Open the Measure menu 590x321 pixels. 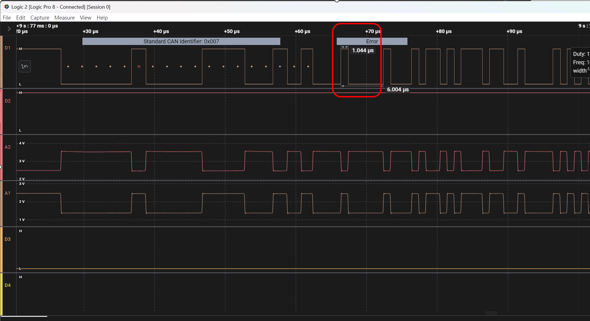(65, 18)
